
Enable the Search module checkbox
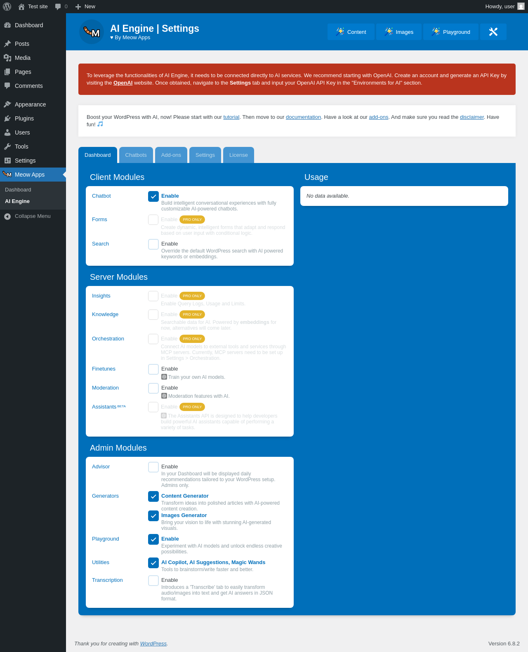tap(153, 244)
